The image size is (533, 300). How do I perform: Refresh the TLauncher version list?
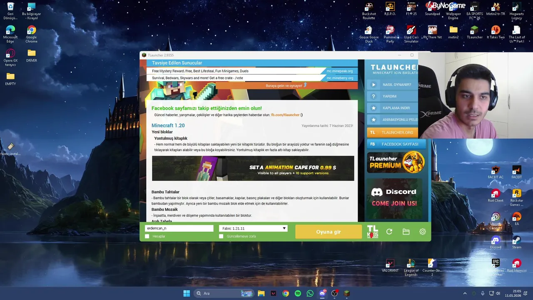[389, 232]
